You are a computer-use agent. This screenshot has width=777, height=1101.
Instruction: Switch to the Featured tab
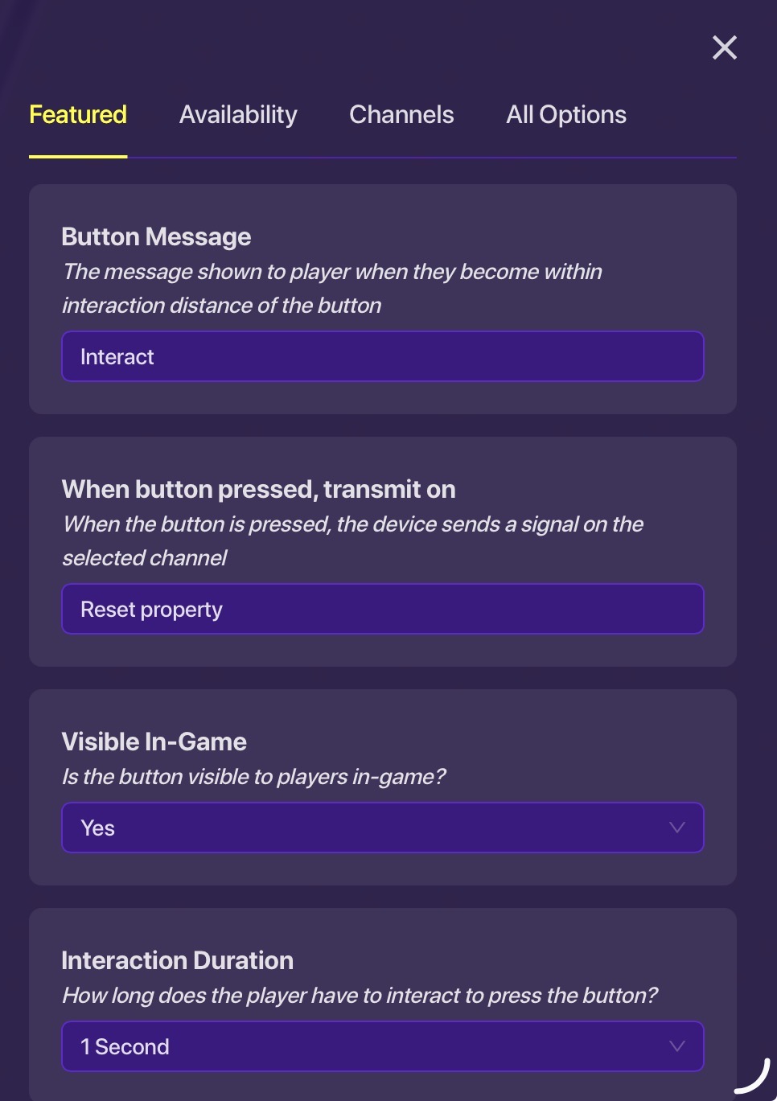(x=78, y=115)
